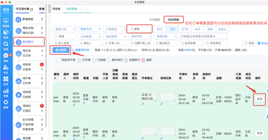The width and height of the screenshot is (268, 140).
Task: Select the 自定义 date range
Action: coord(222,29)
